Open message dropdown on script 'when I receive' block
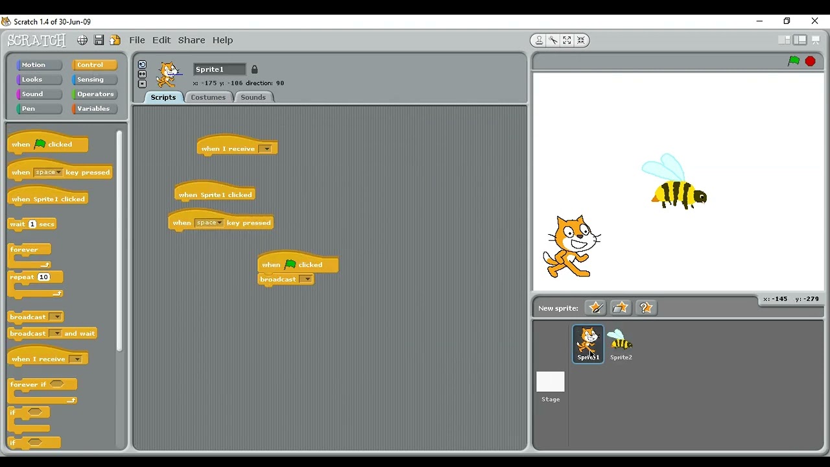The image size is (830, 467). [266, 149]
